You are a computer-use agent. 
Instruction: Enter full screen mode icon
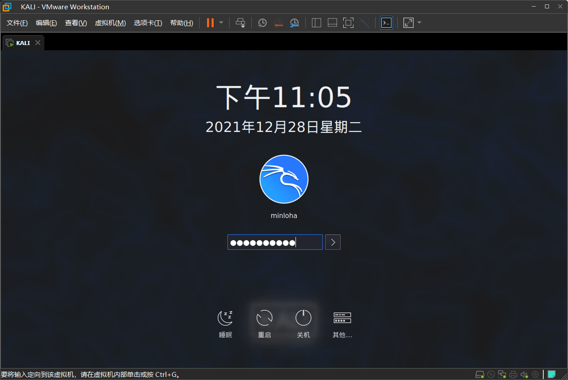[x=349, y=23]
